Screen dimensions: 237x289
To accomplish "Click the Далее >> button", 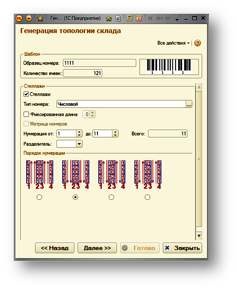I will (x=97, y=248).
